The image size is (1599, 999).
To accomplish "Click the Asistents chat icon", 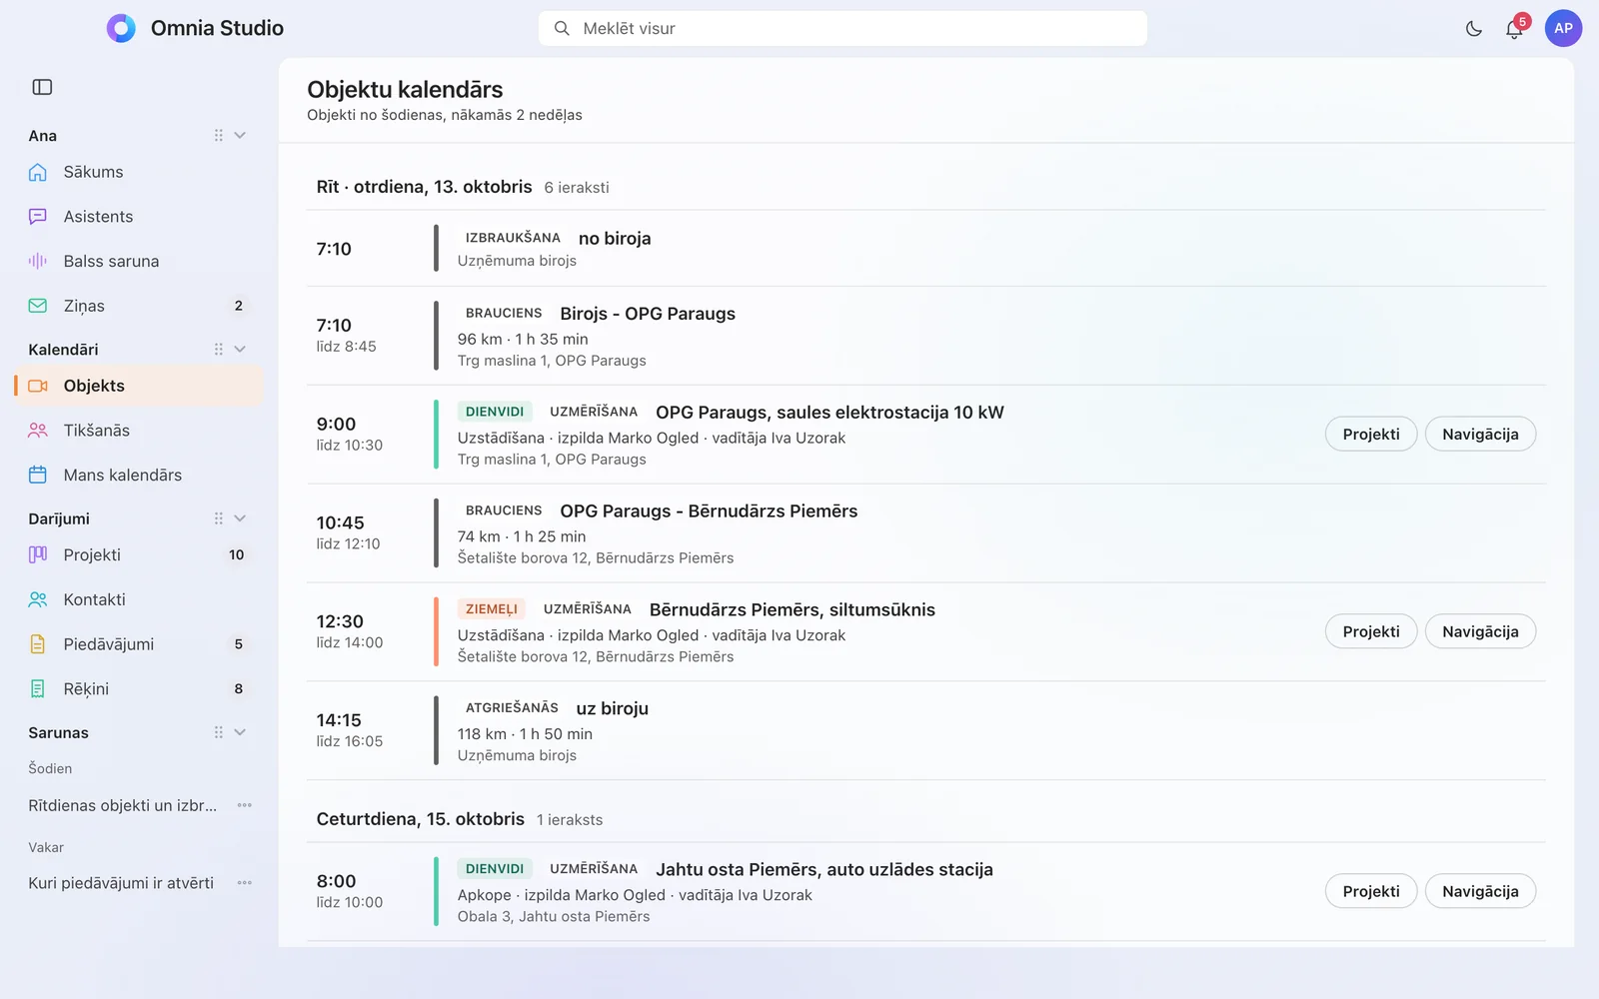I will click(38, 217).
